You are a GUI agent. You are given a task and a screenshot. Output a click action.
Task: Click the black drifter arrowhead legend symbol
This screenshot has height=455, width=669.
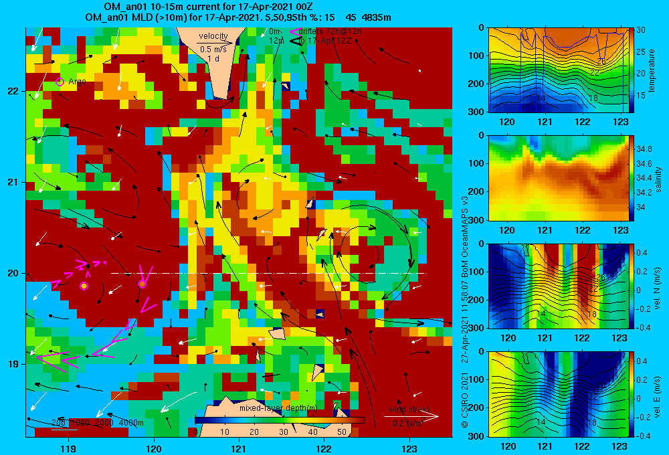pyautogui.click(x=294, y=41)
